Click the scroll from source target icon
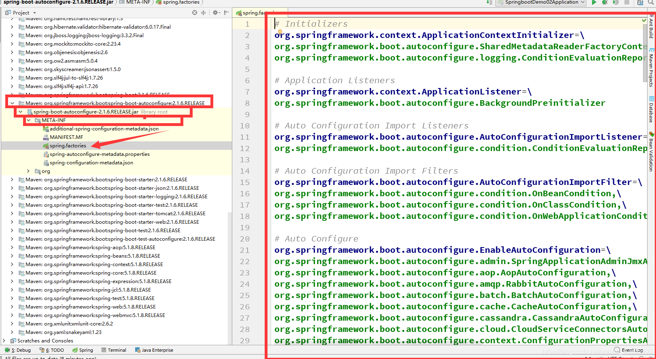Image resolution: width=656 pixels, height=359 pixels. [x=195, y=13]
